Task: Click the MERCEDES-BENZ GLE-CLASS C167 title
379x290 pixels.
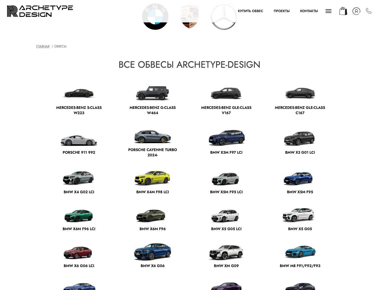Action: point(300,110)
